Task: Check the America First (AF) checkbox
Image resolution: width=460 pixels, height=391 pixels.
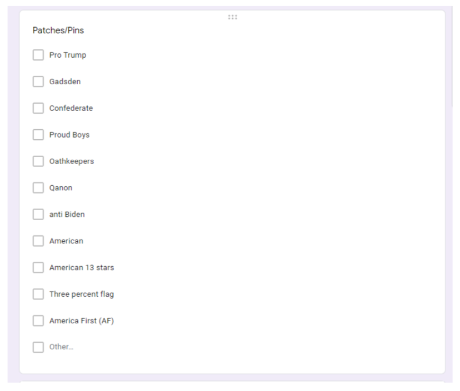Action: pos(38,321)
